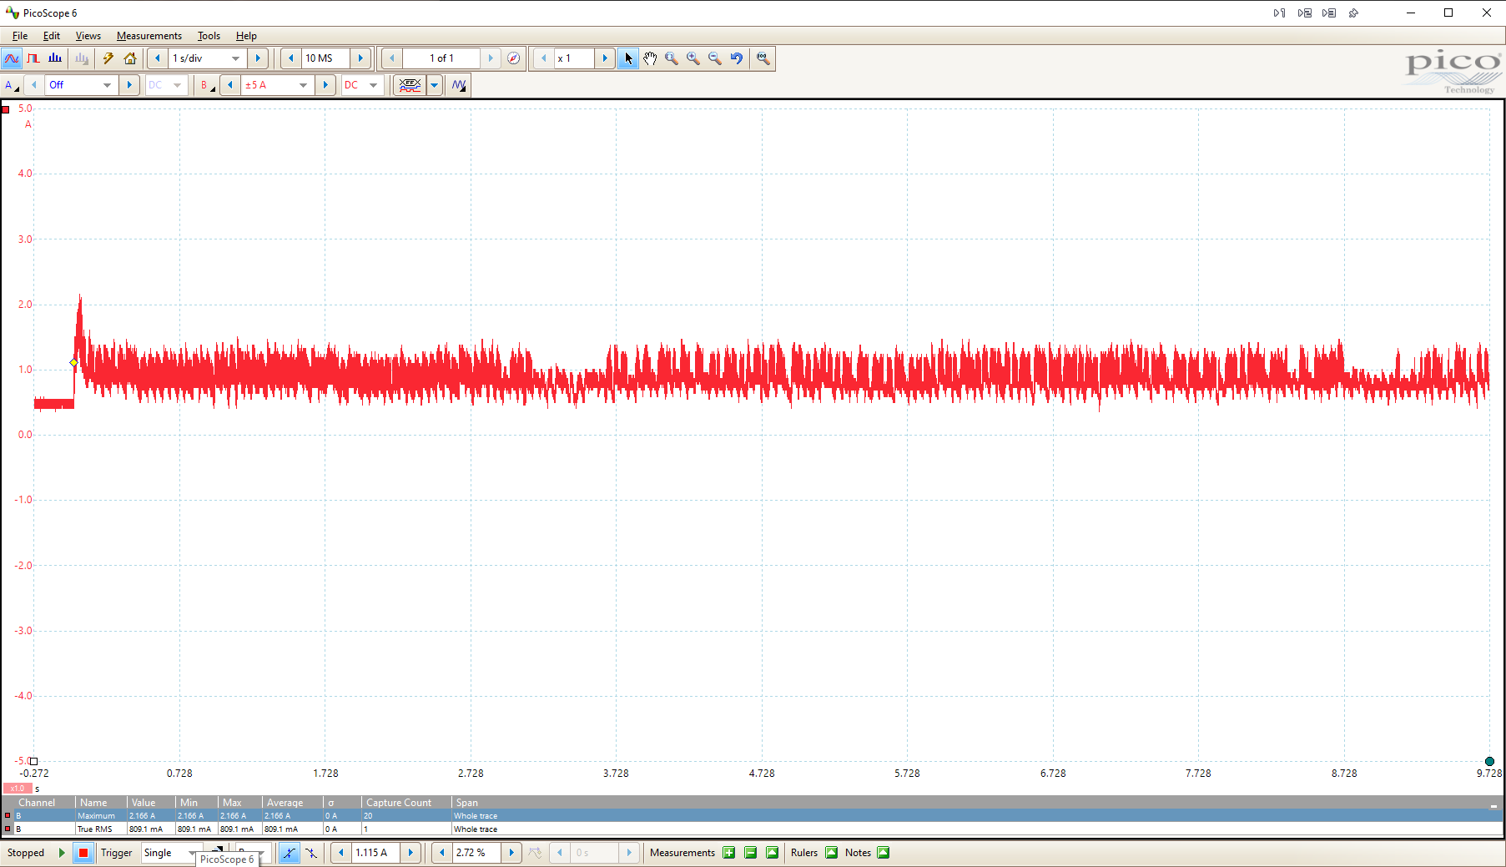Screen dimensions: 1506x867
Task: Open the Help menu
Action: coord(246,36)
